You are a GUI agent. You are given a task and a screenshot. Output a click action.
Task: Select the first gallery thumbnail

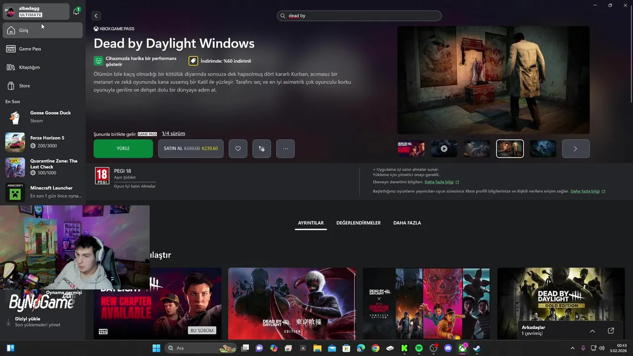pyautogui.click(x=411, y=148)
